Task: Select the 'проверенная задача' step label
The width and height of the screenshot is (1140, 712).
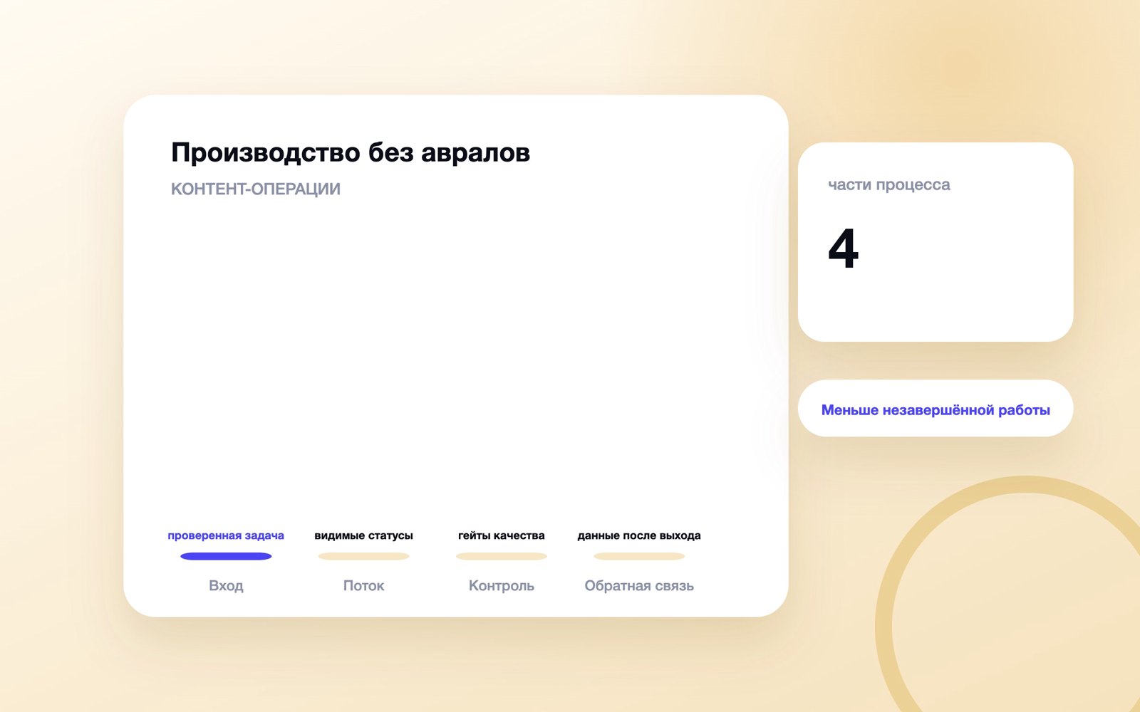Action: [226, 535]
